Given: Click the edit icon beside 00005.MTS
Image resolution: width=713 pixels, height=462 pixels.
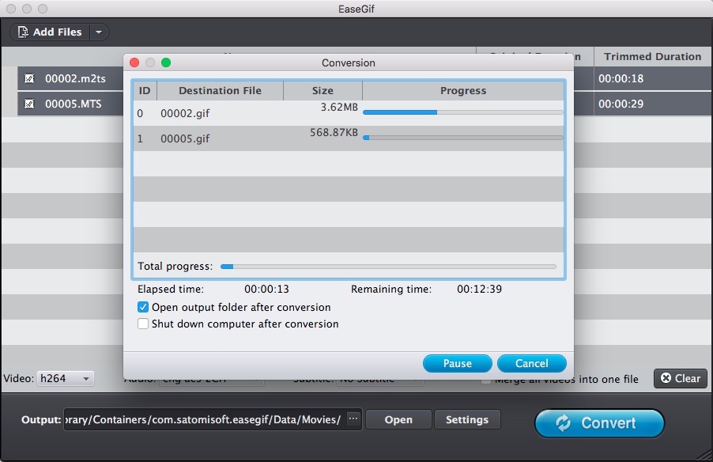Looking at the screenshot, I should click(29, 104).
